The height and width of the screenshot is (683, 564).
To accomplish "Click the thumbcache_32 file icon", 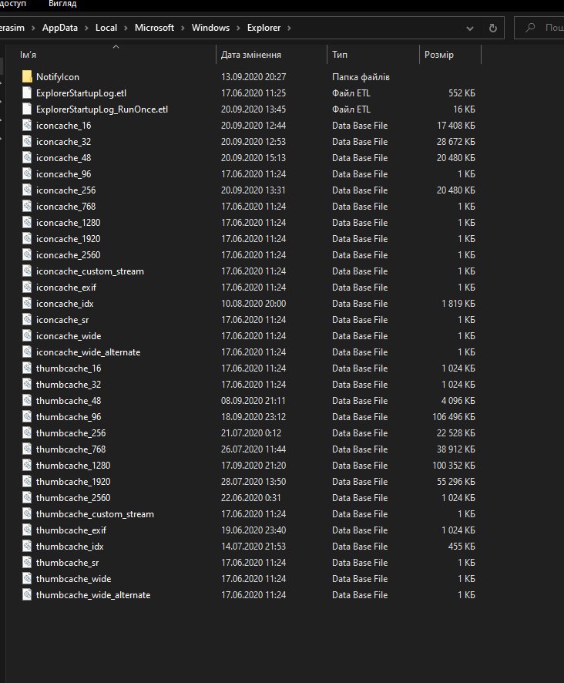I will [27, 385].
